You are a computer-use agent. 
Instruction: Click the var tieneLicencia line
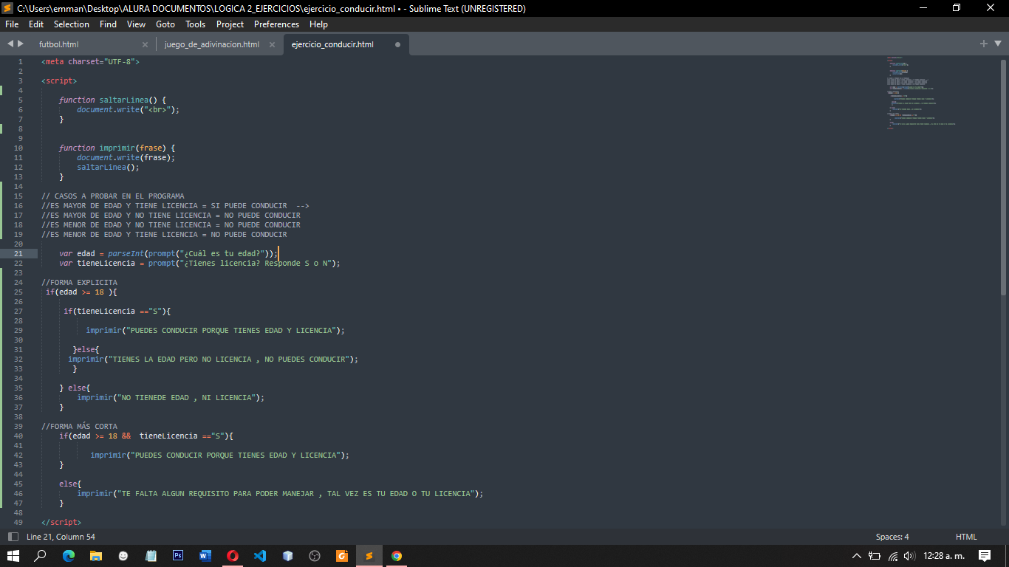point(199,263)
